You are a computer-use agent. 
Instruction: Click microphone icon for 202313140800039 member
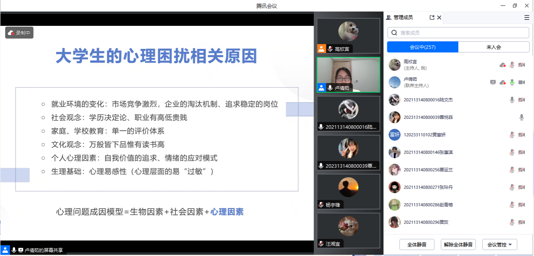(521, 117)
